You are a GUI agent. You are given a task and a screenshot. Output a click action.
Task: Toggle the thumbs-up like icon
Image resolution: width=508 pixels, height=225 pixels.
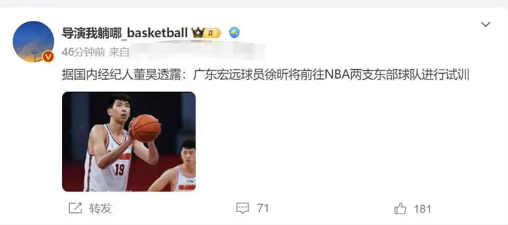pos(400,208)
